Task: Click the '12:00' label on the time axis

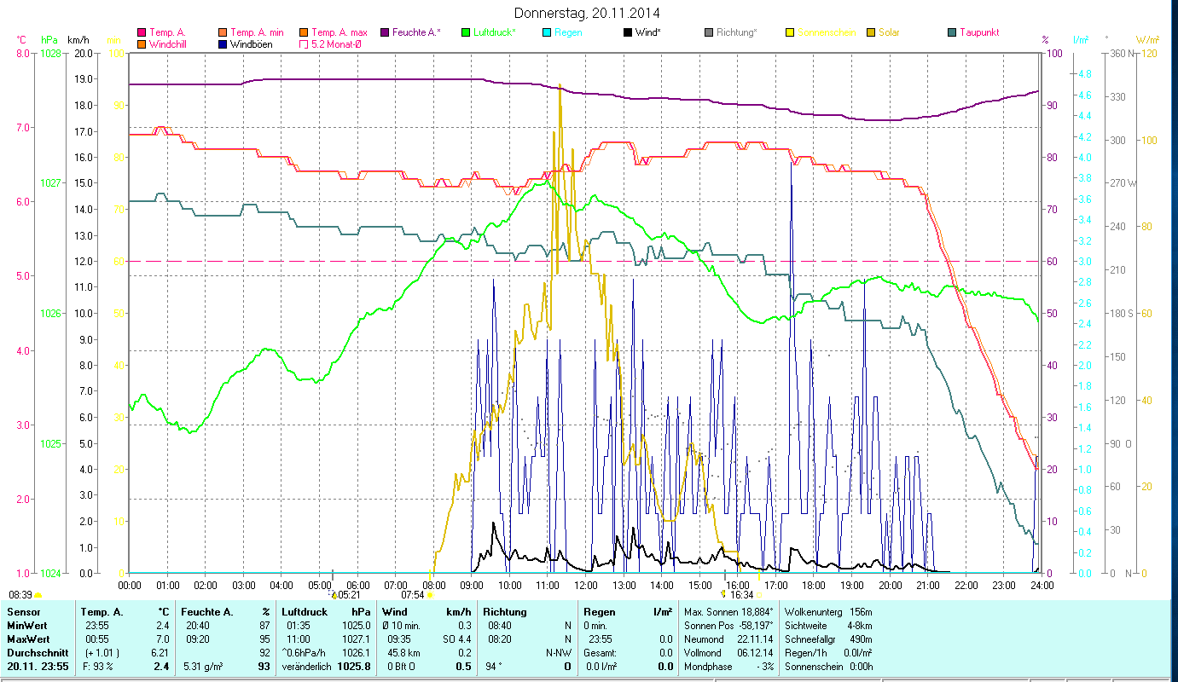Action: pyautogui.click(x=586, y=586)
